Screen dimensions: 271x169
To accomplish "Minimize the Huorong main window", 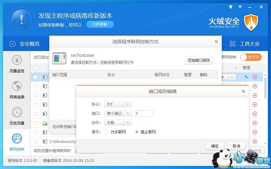I will tap(250, 7).
